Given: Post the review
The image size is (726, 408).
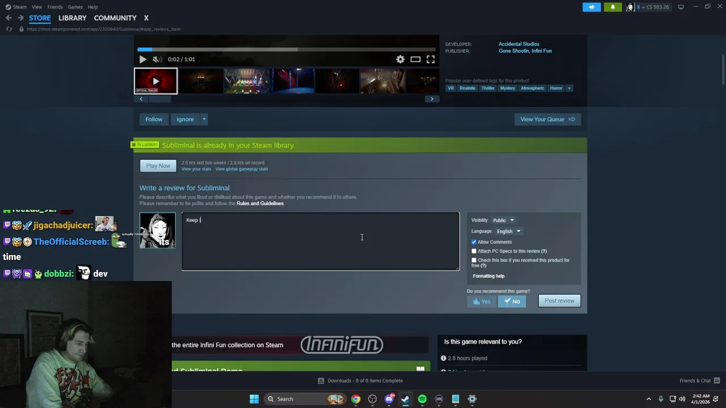Looking at the screenshot, I should tap(559, 301).
